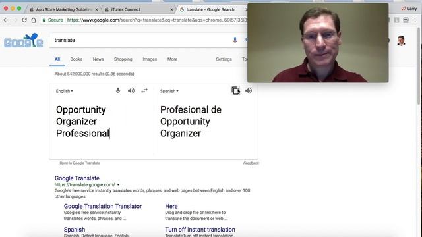Send Feedback on translate widget
The width and height of the screenshot is (422, 237).
(x=251, y=163)
